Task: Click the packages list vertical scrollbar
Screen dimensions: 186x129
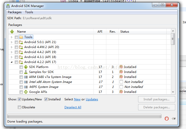Action: [x=173, y=39]
